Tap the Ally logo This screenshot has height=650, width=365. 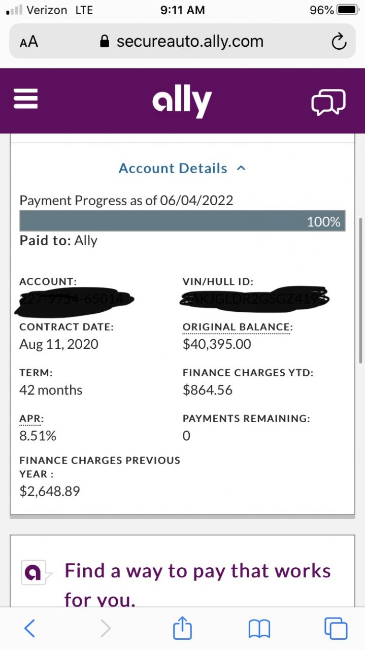pyautogui.click(x=182, y=102)
